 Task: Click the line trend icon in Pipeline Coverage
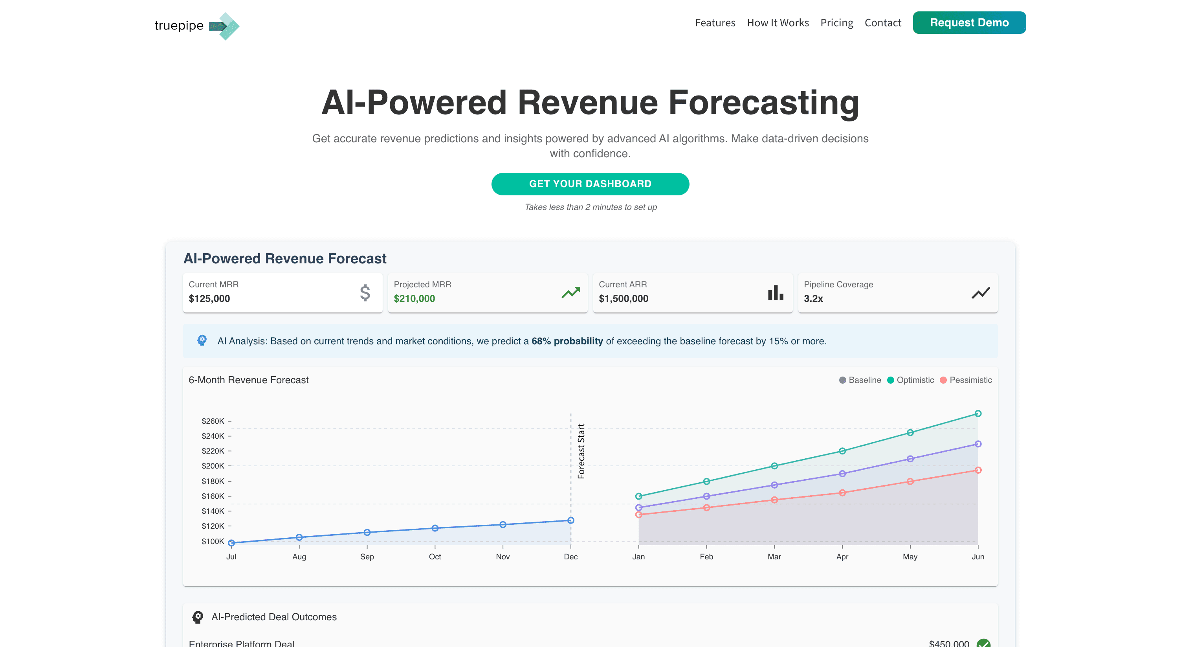[x=981, y=292]
